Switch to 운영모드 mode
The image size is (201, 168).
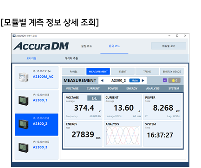point(114,46)
